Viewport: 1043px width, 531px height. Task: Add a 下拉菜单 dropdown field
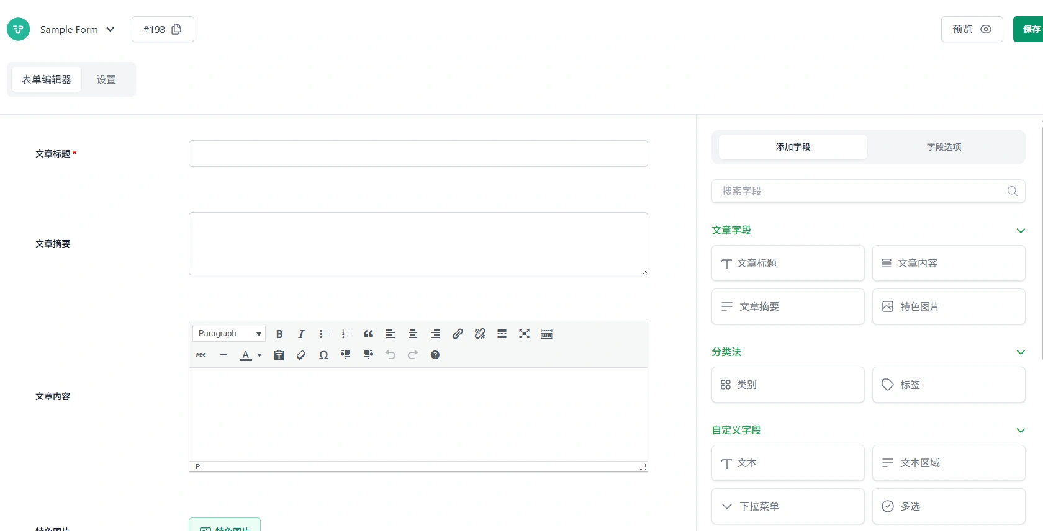coord(788,506)
